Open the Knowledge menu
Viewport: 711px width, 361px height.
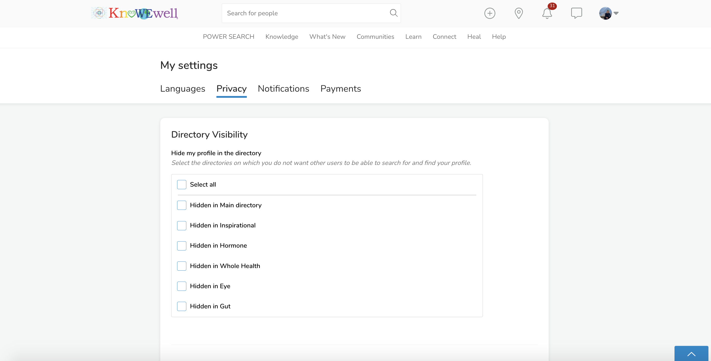click(x=281, y=37)
